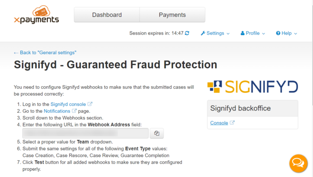
Task: Expand the Settings dropdown arrow
Action: (228, 34)
